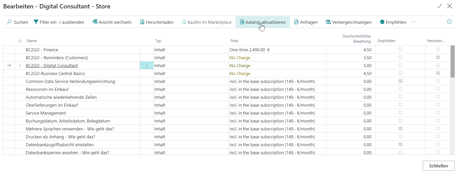Toggle Herunter... checkbox for BC2GO - Digital Consultant

pyautogui.click(x=438, y=65)
